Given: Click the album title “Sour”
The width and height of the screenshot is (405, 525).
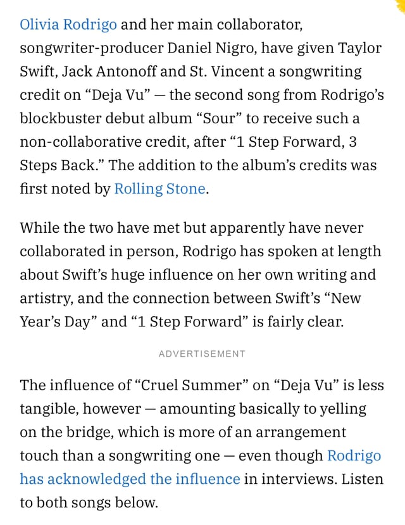Looking at the screenshot, I should 218,118.
